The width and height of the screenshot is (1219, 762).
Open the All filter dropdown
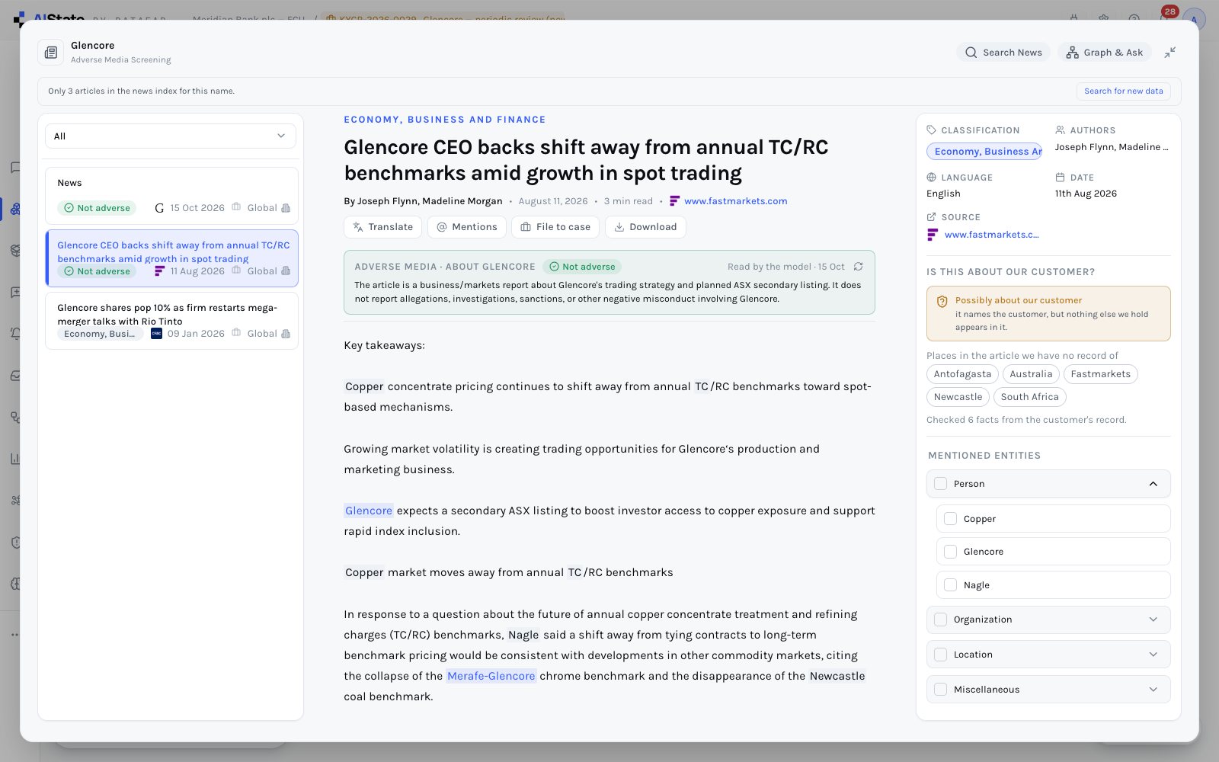click(171, 136)
